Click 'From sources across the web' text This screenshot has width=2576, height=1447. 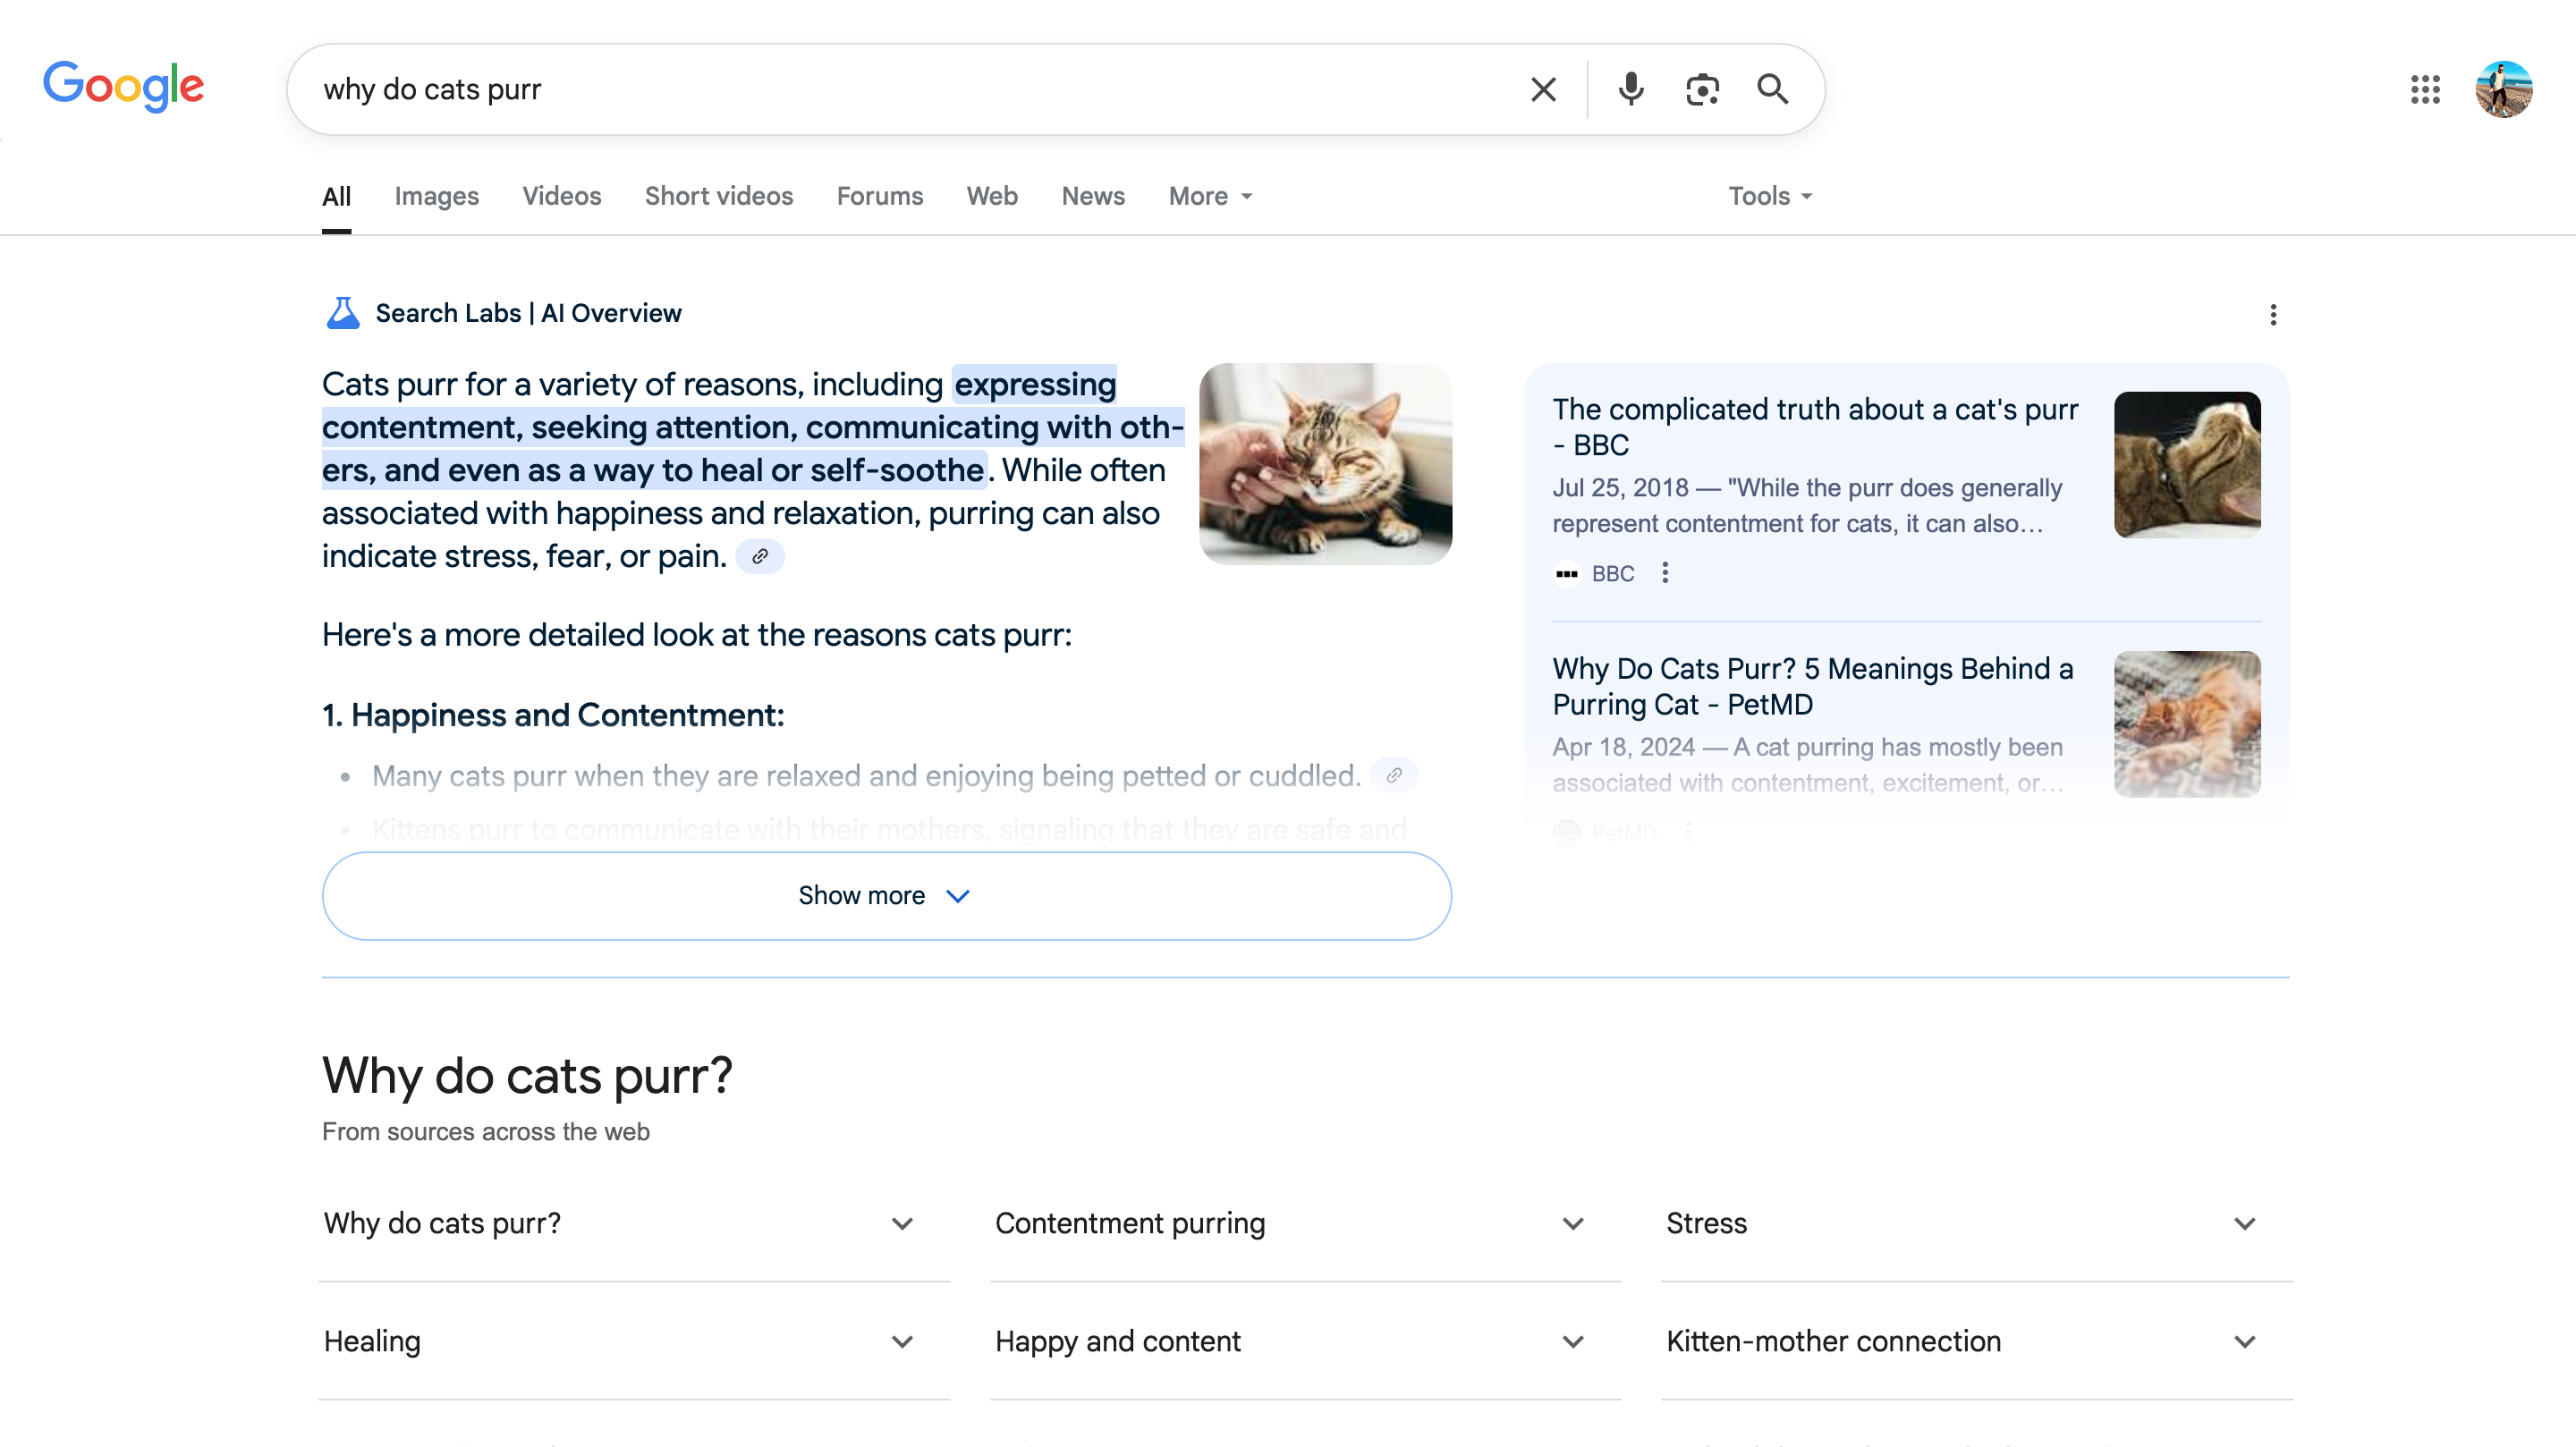point(486,1132)
